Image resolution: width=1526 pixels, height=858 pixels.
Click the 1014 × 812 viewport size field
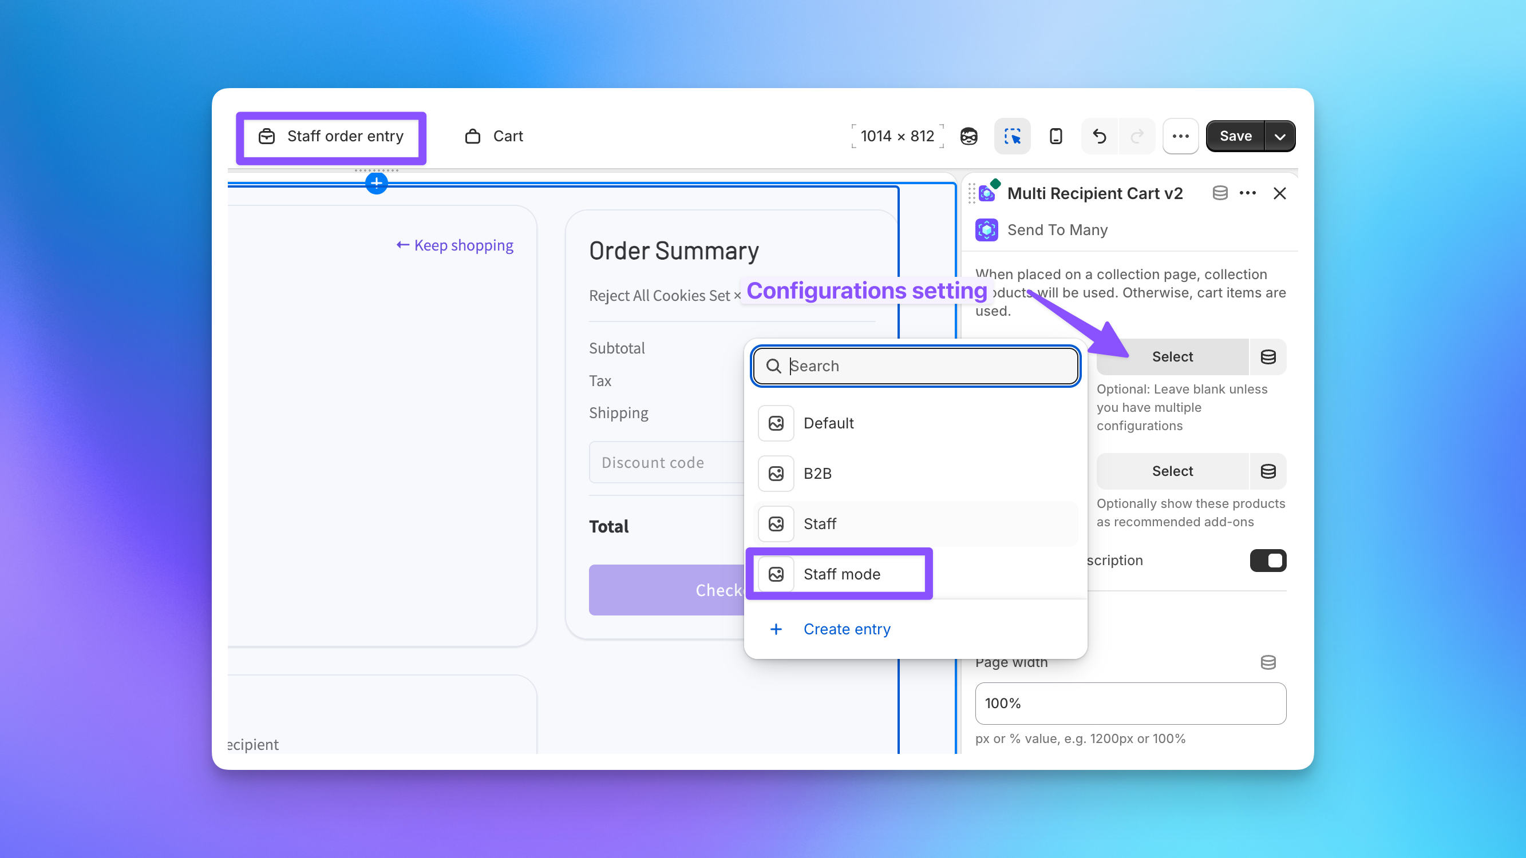tap(897, 136)
